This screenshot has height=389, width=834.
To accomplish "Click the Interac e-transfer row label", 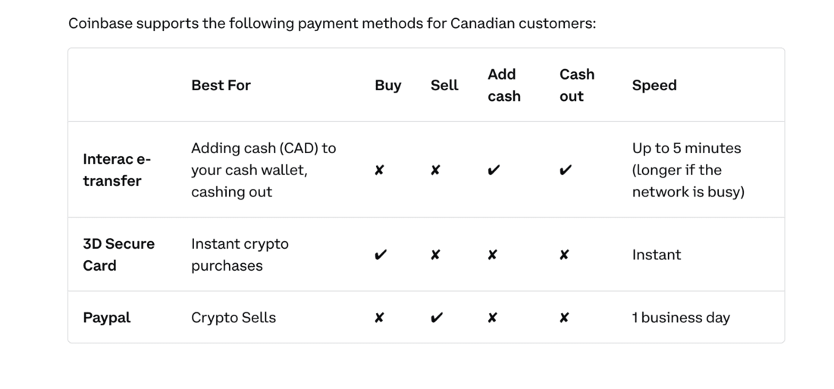I will pyautogui.click(x=117, y=170).
